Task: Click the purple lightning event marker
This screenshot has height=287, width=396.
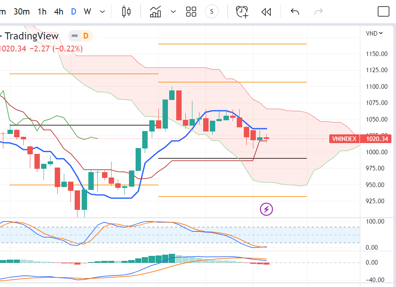Action: 266,209
